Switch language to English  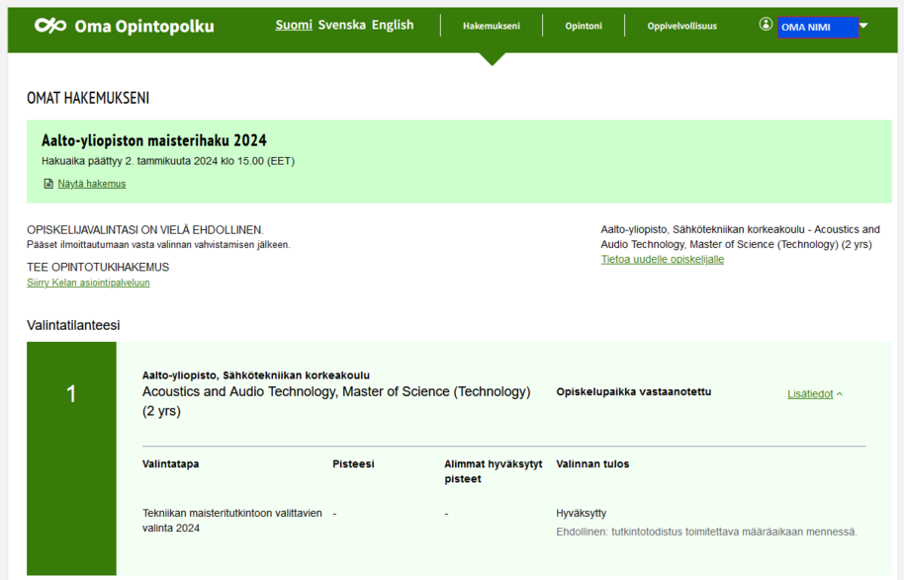[x=393, y=25]
